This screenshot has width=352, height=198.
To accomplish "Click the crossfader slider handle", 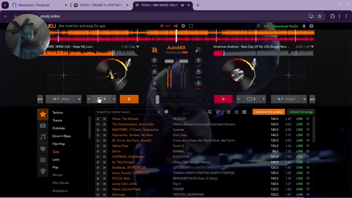I will pos(157,100).
